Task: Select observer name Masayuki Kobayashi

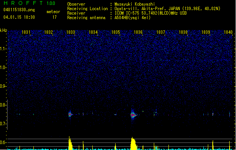Action: pos(135,4)
